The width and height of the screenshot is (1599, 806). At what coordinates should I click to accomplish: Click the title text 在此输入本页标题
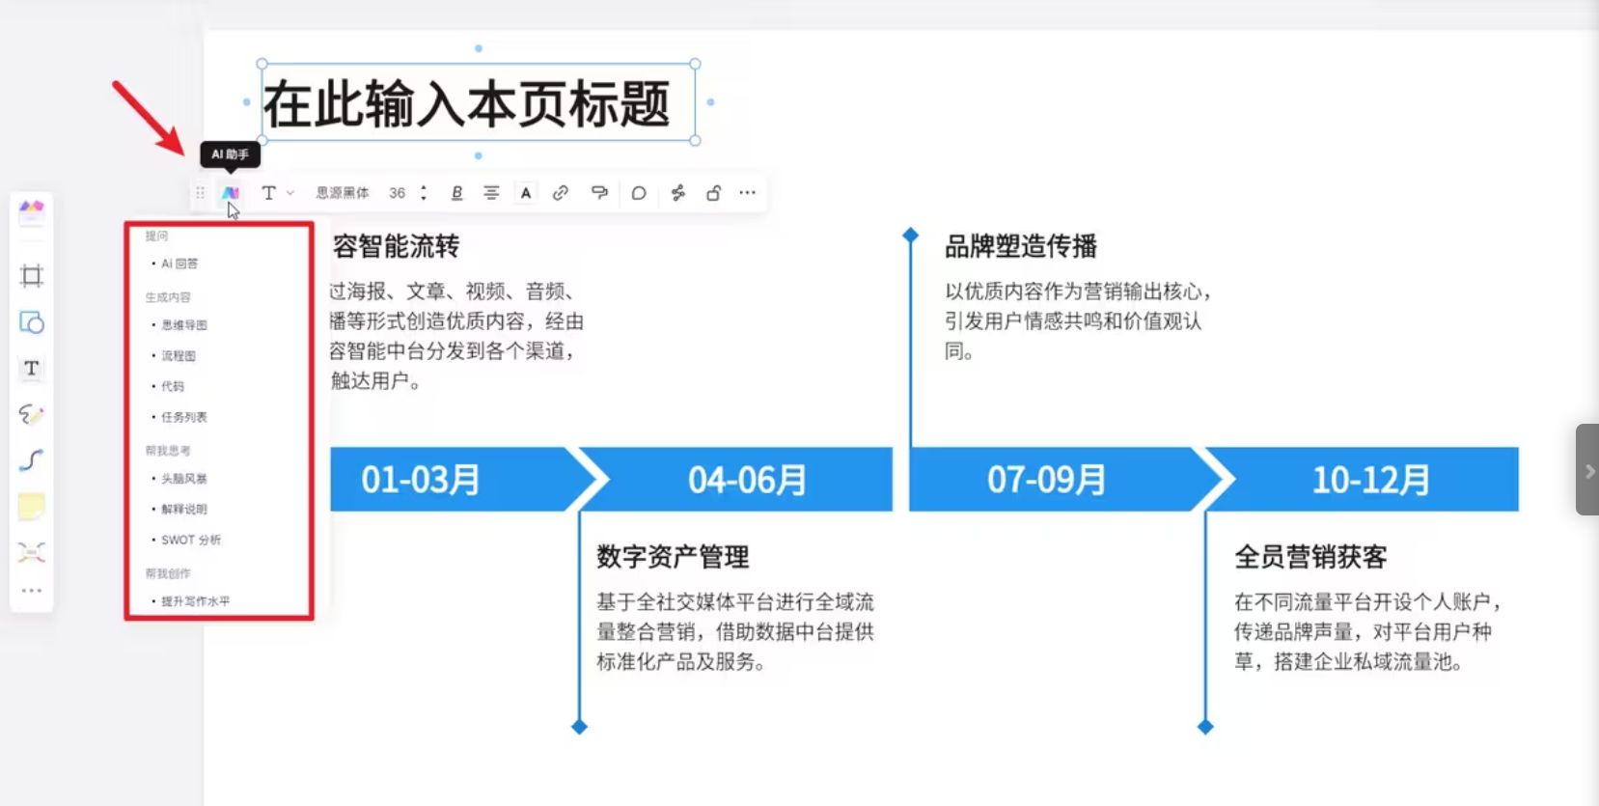467,104
